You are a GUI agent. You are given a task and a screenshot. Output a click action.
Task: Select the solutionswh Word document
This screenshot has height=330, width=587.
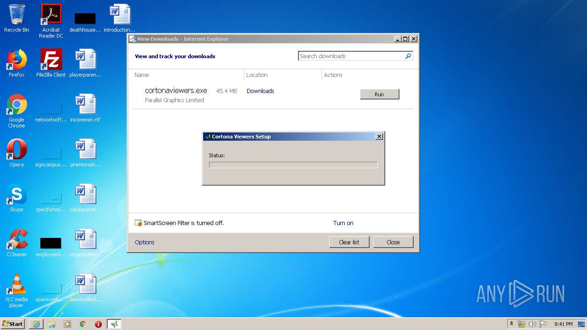pyautogui.click(x=85, y=198)
